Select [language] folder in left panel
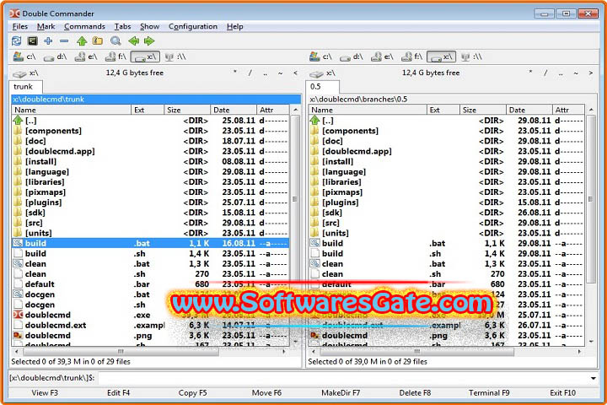The image size is (607, 405). [151, 171]
